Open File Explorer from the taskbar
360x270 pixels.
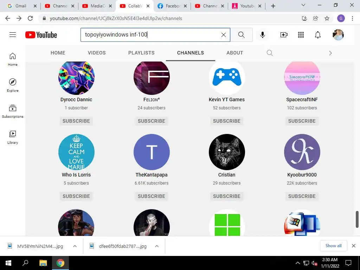click(43, 263)
